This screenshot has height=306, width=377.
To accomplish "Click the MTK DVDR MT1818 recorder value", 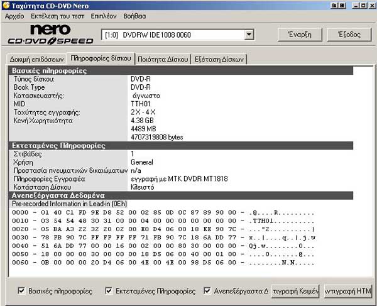I will pos(179,179).
